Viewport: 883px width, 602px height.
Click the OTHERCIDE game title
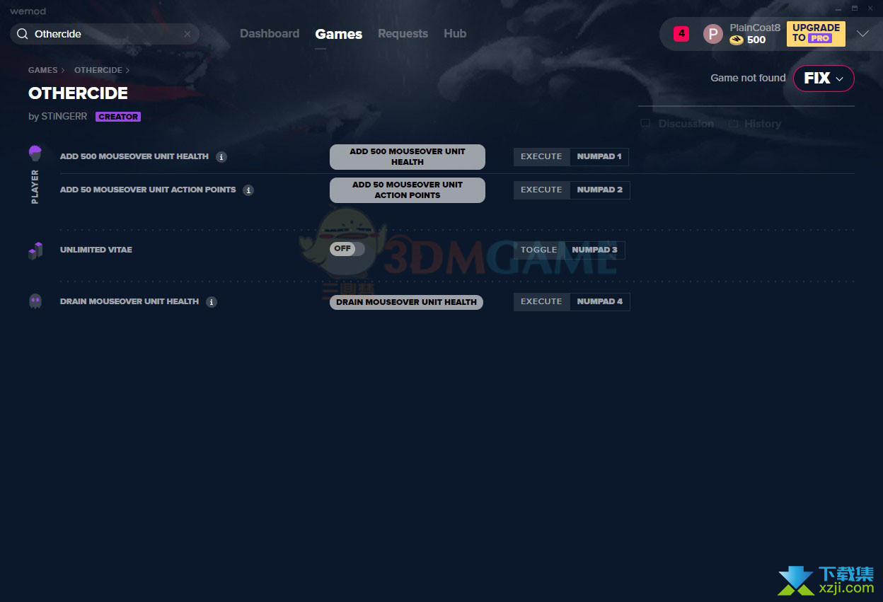click(78, 93)
